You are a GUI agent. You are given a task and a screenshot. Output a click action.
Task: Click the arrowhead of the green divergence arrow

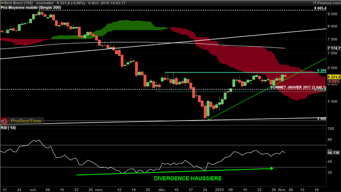(272, 168)
